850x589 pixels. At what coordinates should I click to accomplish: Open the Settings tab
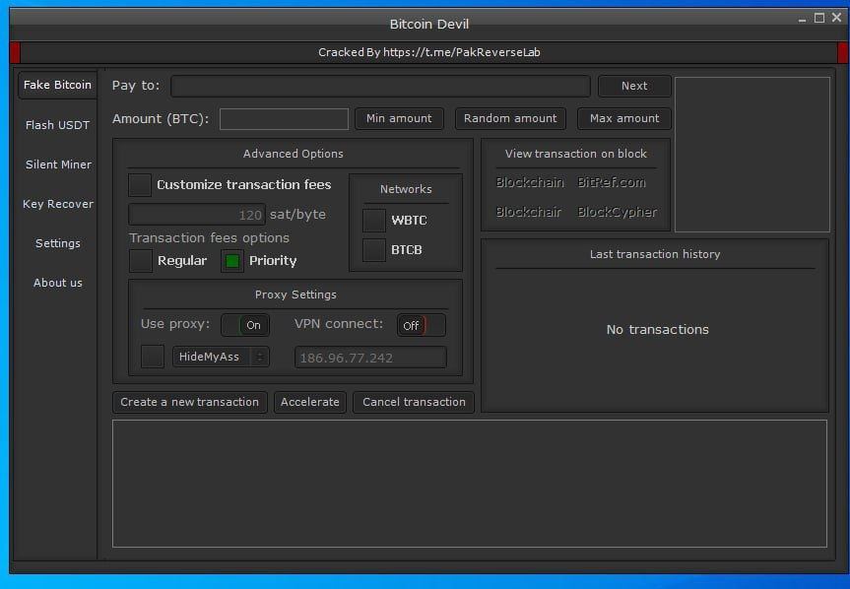point(58,243)
